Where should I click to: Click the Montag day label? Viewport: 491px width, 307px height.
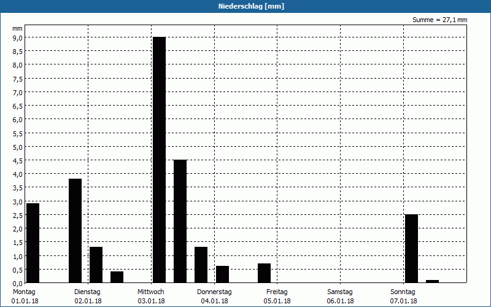coord(24,292)
